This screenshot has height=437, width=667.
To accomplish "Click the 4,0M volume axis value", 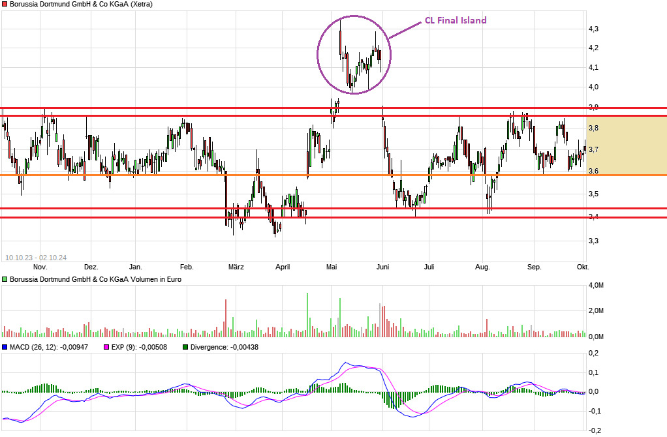I will coord(596,285).
